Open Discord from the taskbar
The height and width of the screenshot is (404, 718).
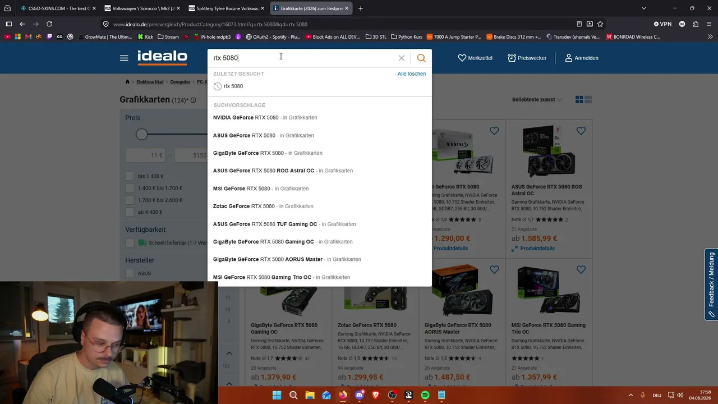point(360,396)
